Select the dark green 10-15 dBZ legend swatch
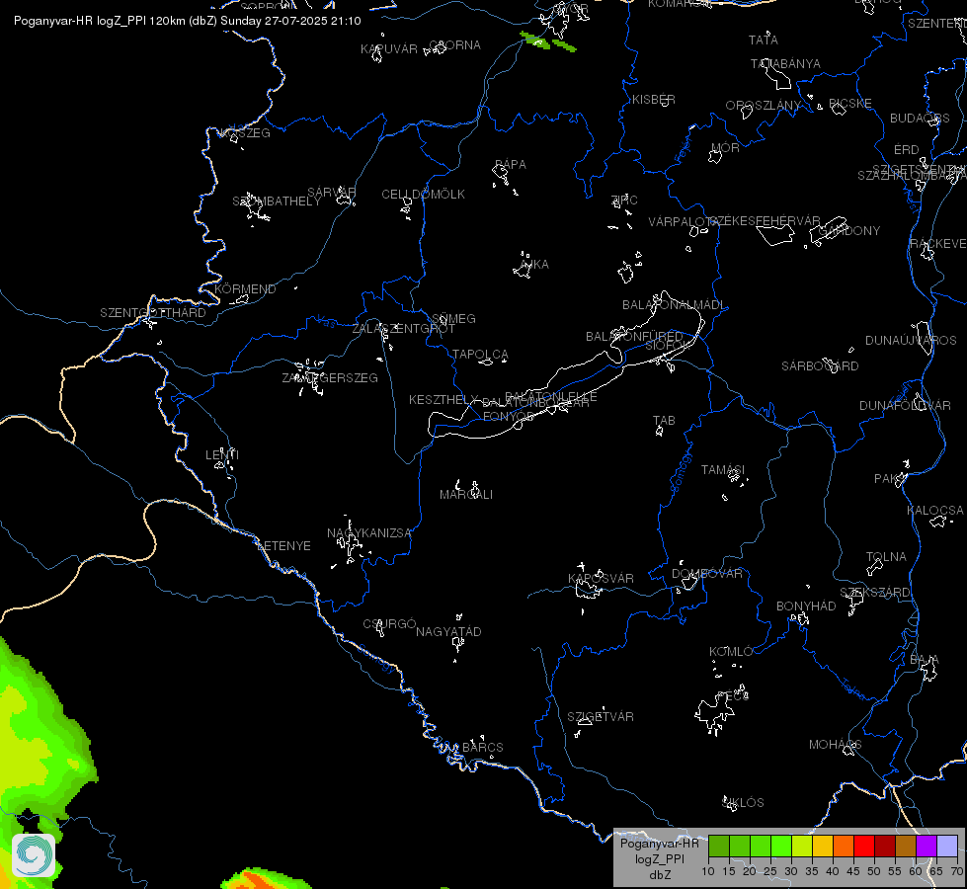 point(719,846)
